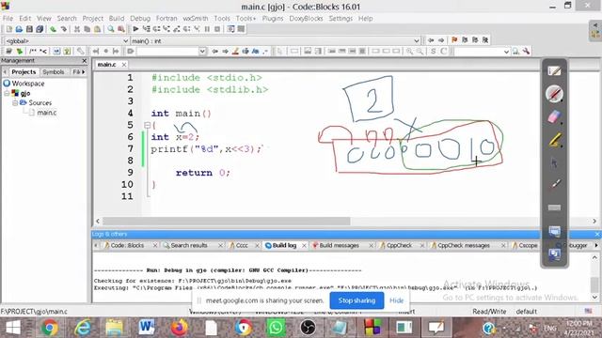Click the Jump forward arrow icon
The height and width of the screenshot is (338, 602).
point(441,39)
